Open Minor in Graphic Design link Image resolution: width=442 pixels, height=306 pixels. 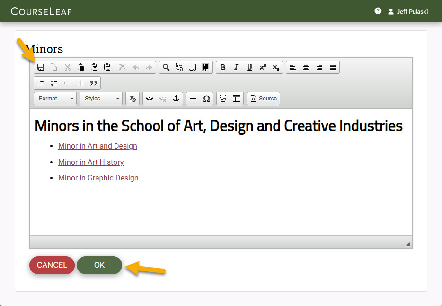(x=98, y=178)
